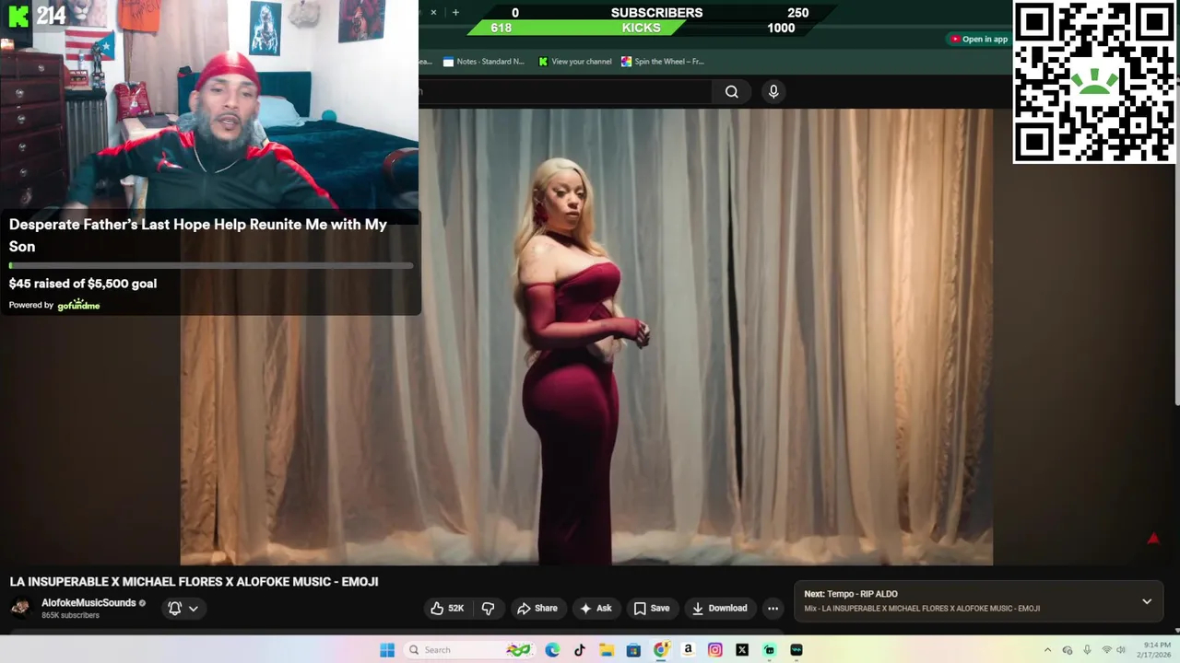Open File Explorer from the taskbar
The width and height of the screenshot is (1180, 663).
(607, 650)
